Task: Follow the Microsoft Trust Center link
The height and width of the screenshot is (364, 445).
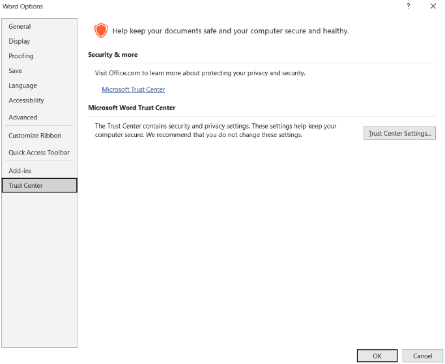Action: (x=134, y=89)
